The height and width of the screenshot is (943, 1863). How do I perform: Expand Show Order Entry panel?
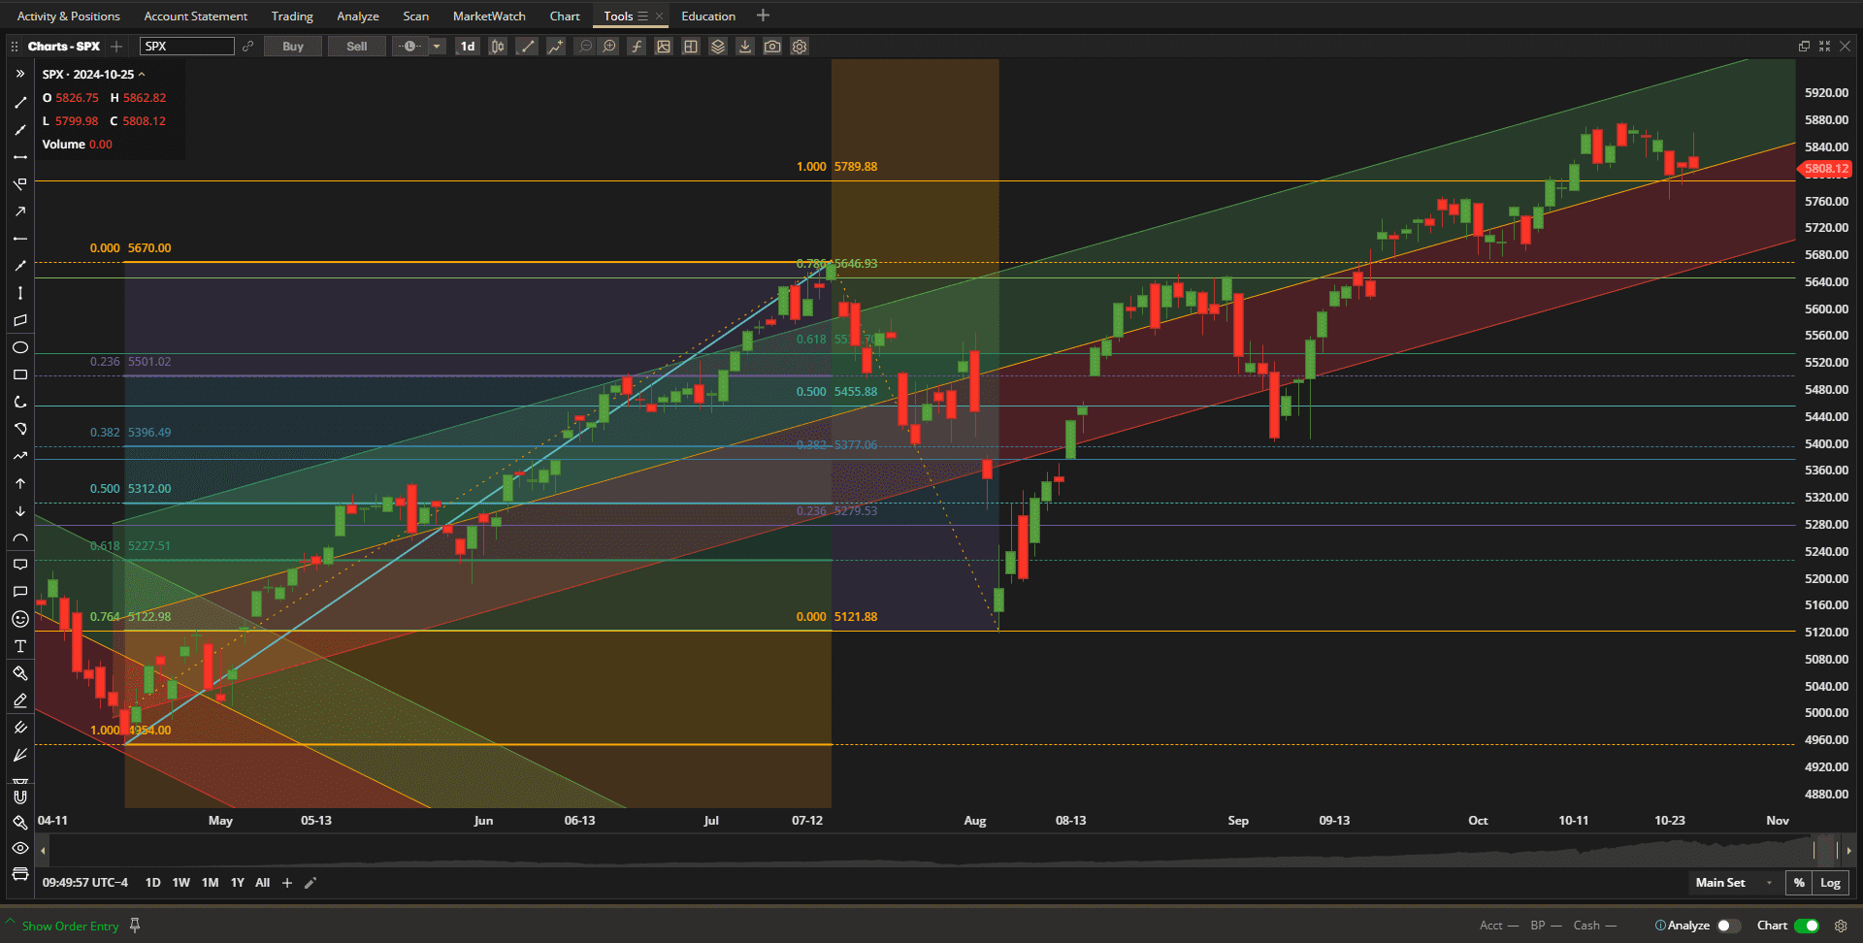[70, 927]
